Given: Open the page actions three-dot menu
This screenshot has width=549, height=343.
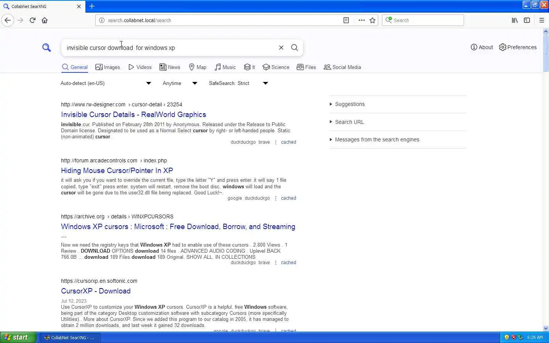Looking at the screenshot, I should (x=361, y=20).
